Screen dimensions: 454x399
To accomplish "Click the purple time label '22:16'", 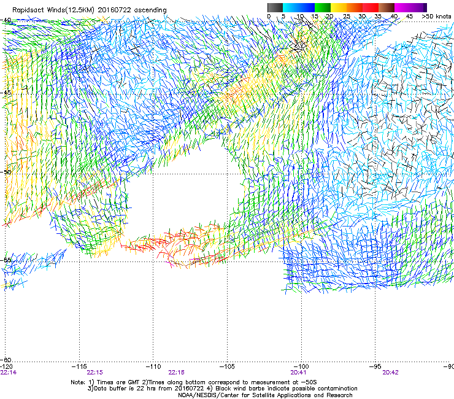I will 176,373.
